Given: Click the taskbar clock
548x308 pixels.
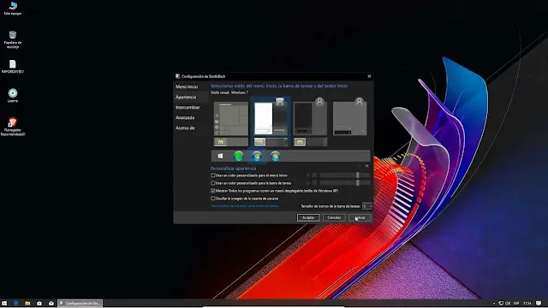Looking at the screenshot, I should coord(527,303).
